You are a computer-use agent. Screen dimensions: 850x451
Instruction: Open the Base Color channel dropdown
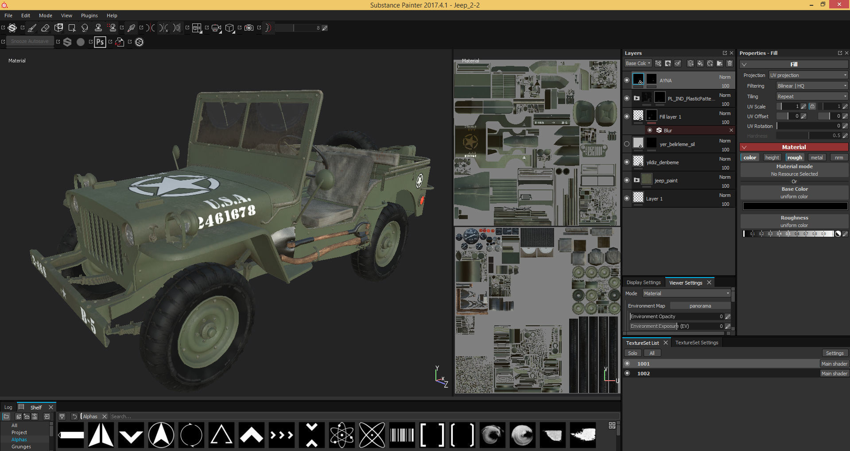pyautogui.click(x=638, y=63)
